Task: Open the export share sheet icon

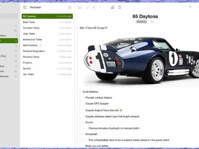Action: click(119, 7)
